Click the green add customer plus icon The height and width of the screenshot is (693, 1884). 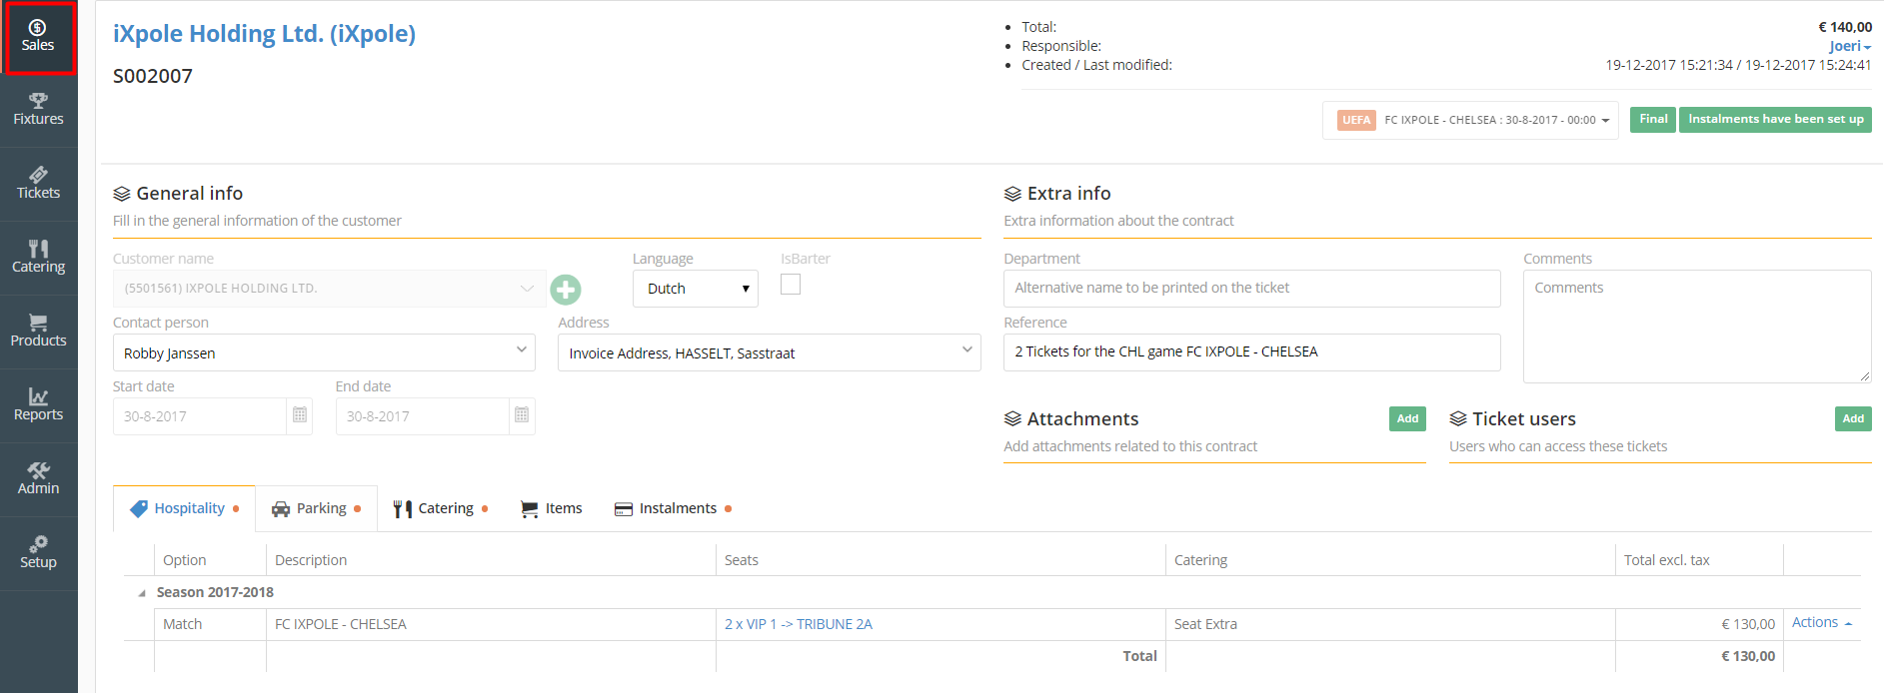tap(566, 290)
